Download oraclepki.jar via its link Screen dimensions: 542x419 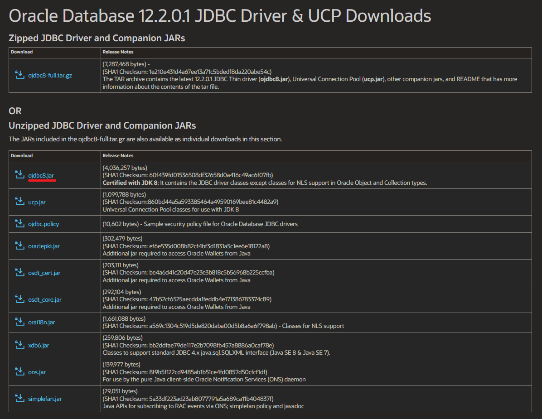[x=44, y=246]
